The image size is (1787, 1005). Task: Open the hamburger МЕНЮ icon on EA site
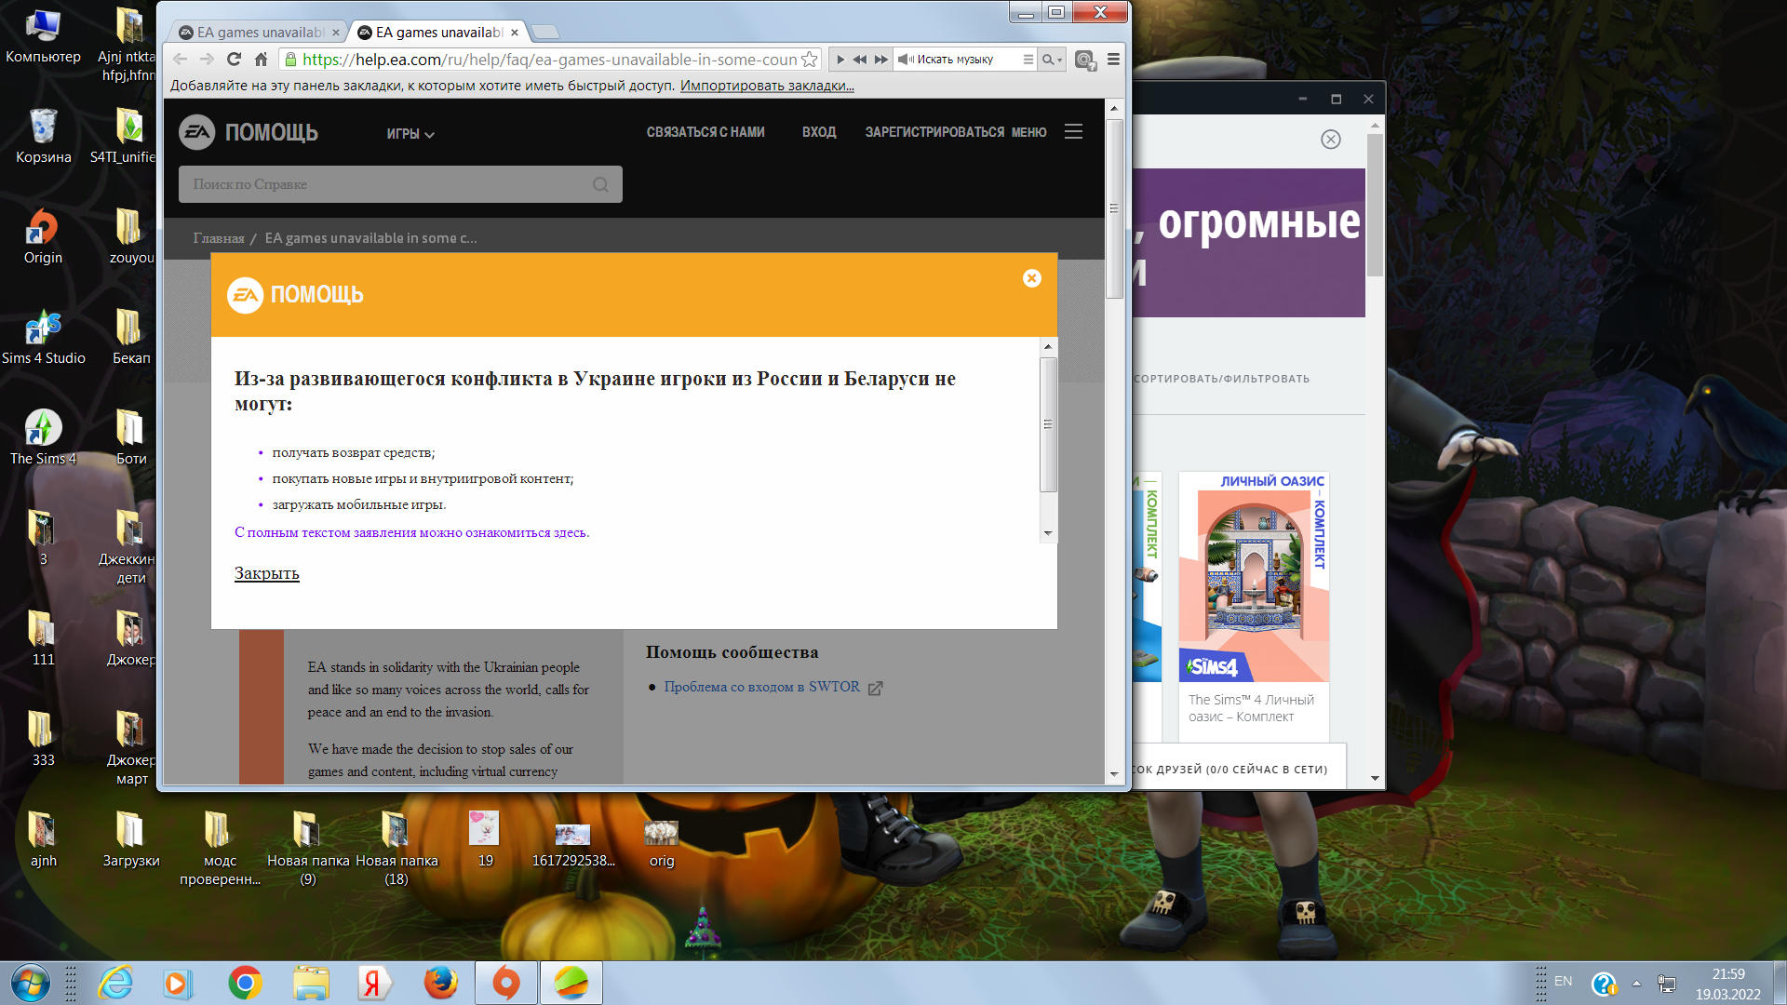coord(1073,132)
